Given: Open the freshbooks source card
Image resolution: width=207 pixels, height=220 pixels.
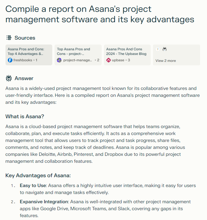Looking at the screenshot, I should [29, 55].
